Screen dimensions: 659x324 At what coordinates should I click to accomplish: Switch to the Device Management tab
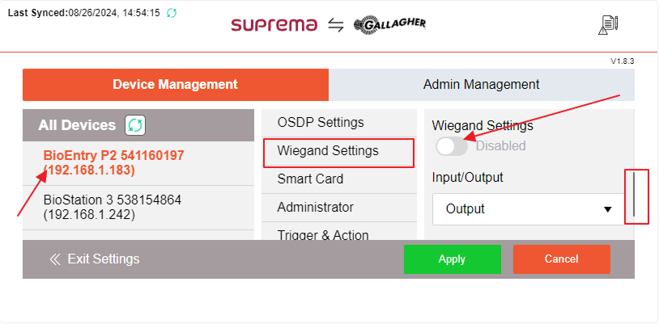click(x=175, y=85)
